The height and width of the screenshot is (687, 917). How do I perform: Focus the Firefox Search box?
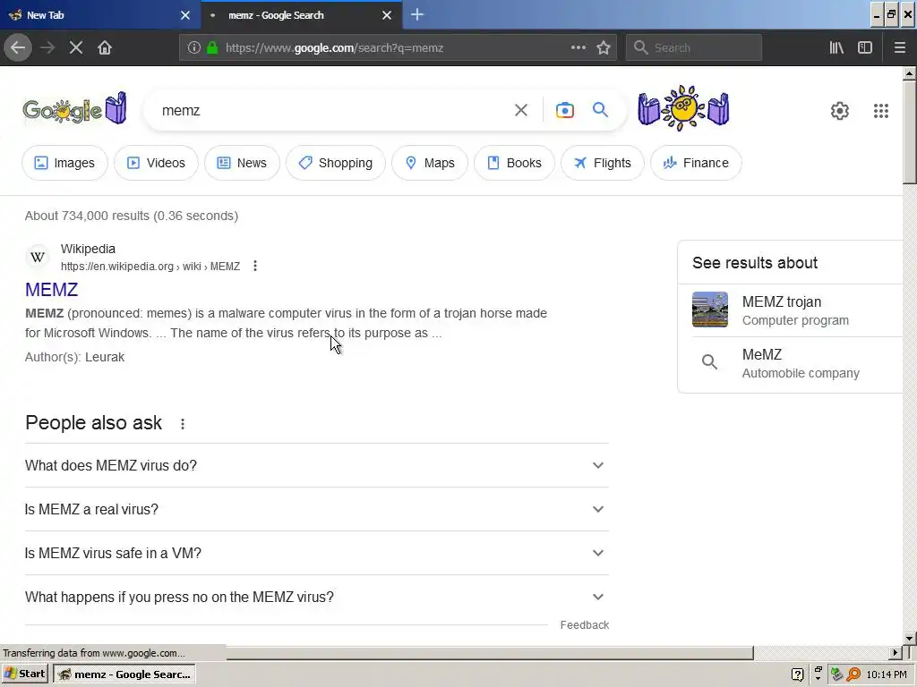(694, 47)
